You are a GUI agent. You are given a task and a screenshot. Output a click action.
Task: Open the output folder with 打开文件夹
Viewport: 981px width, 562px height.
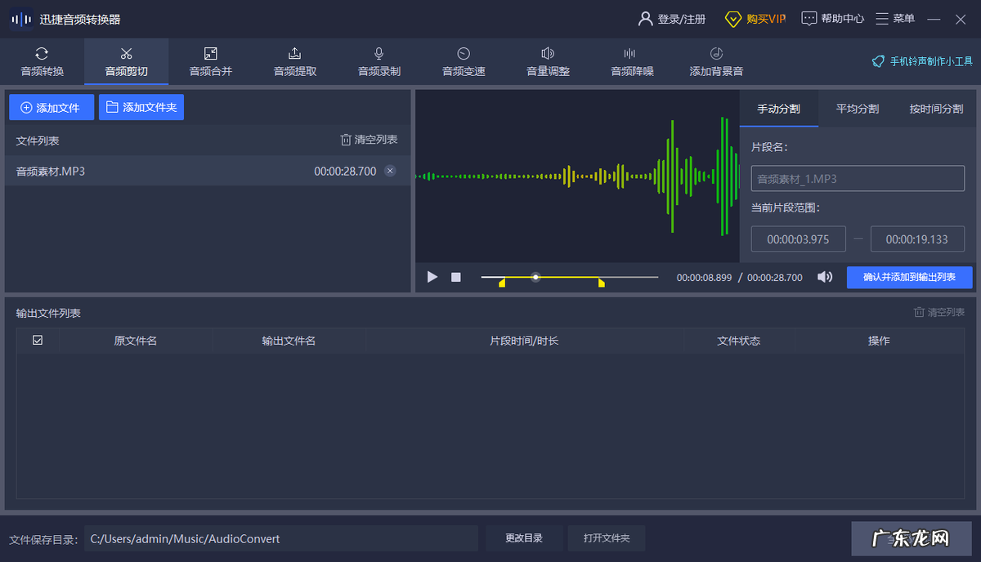click(607, 537)
